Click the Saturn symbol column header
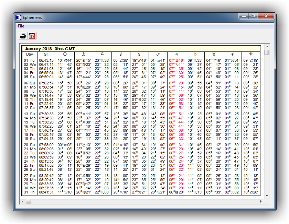This screenshot has width=289, height=224. click(195, 54)
